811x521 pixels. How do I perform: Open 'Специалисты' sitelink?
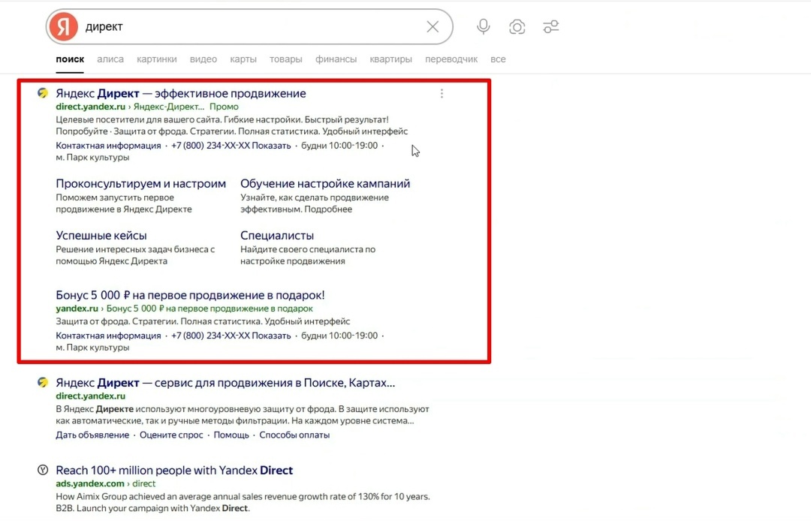point(276,235)
